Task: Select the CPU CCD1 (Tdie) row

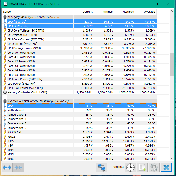Action: (x=79, y=26)
